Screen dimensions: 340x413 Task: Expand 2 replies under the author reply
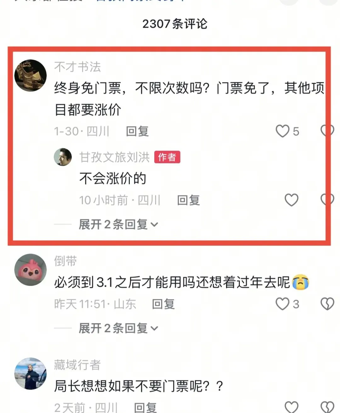pyautogui.click(x=118, y=224)
